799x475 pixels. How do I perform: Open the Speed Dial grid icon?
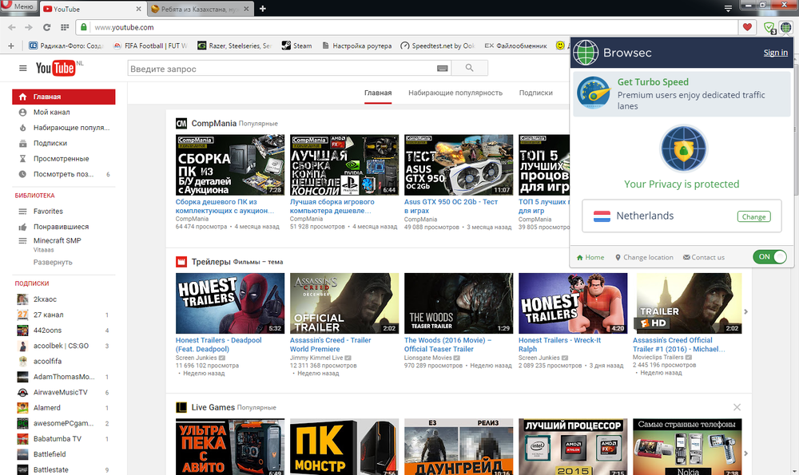tap(65, 27)
